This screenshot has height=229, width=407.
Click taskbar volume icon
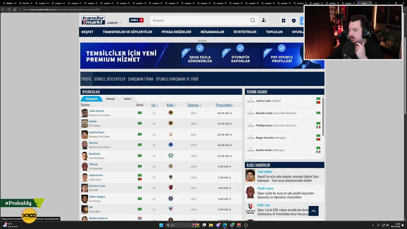[387, 225]
